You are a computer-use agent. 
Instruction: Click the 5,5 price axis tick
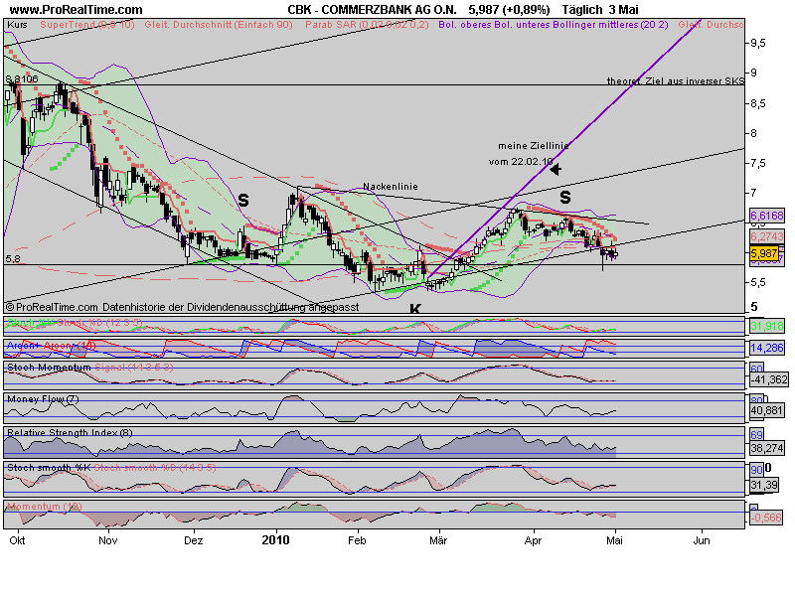coord(758,282)
